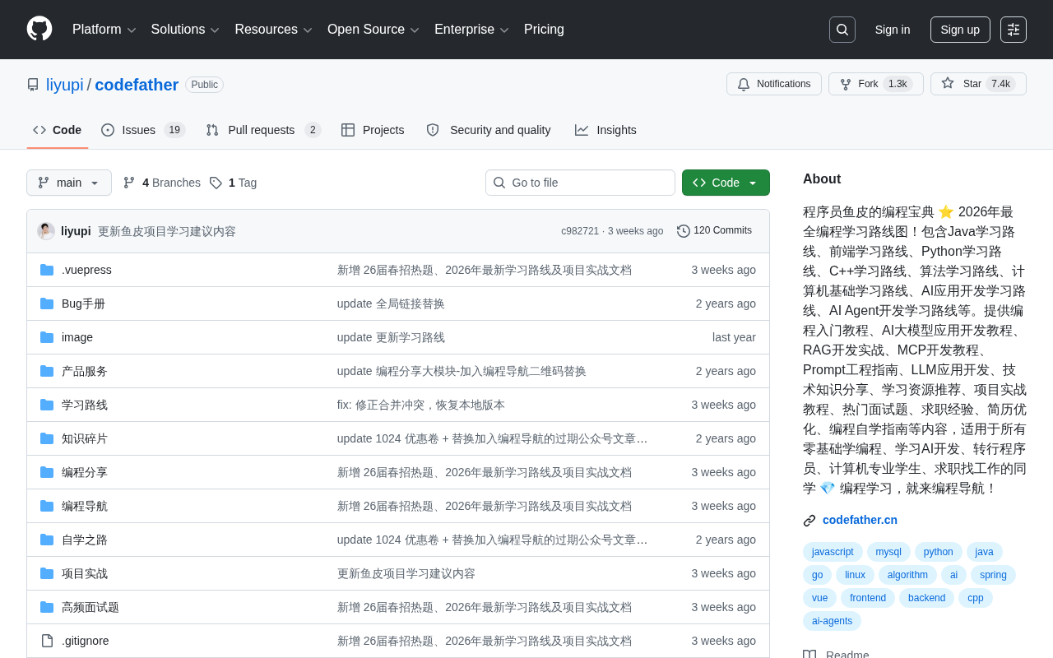Switch to the Insights tab
1053x658 pixels.
(x=605, y=130)
